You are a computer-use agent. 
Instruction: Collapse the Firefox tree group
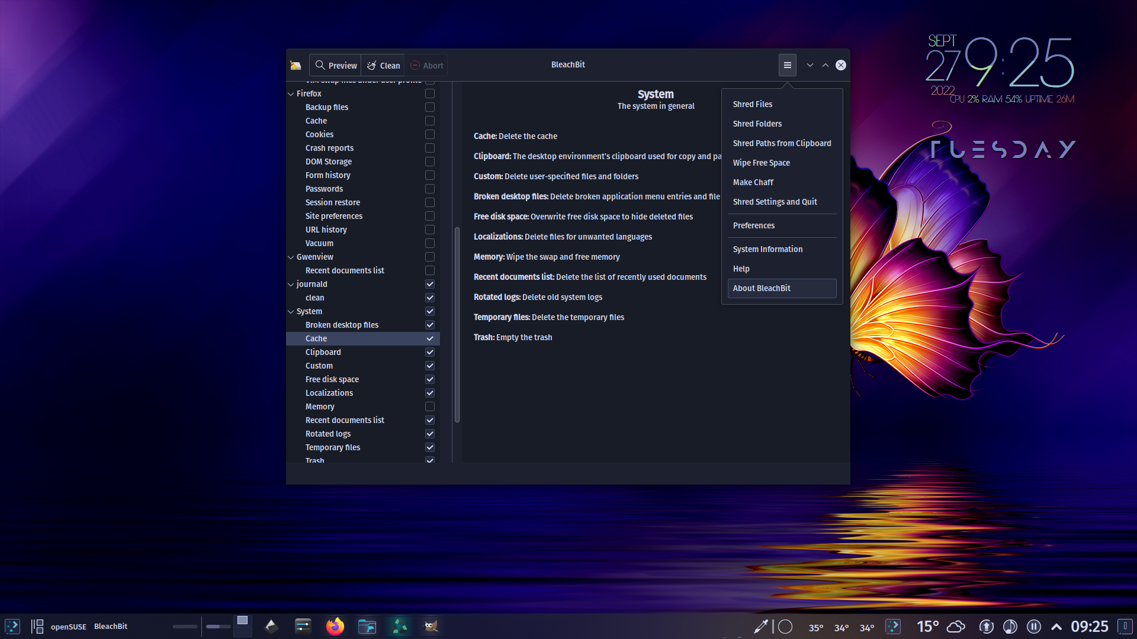291,93
